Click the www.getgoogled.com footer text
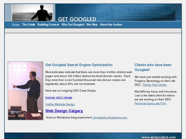Screen dimensions: 186x139 coord(158,137)
